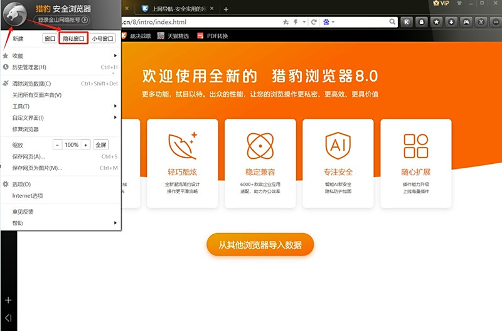Screen dimensions: 502x331
Task: Click the 专注安全 AI shield card
Action: [x=338, y=163]
